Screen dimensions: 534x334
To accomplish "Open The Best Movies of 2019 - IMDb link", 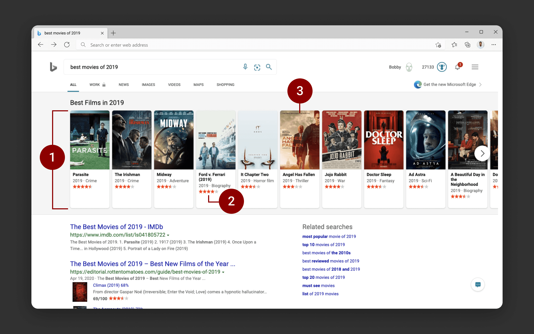I will (x=116, y=227).
